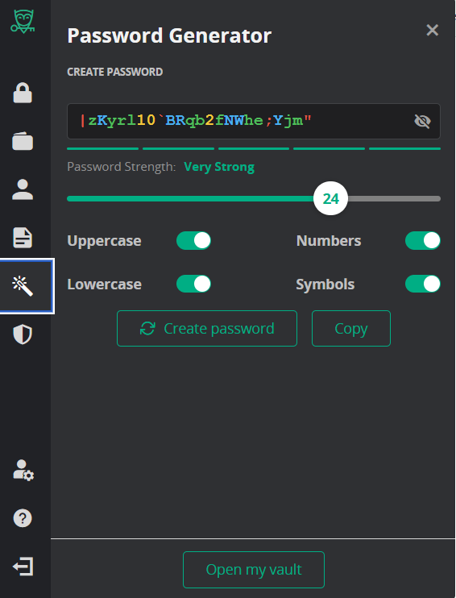Close the Password Generator panel

click(x=433, y=30)
